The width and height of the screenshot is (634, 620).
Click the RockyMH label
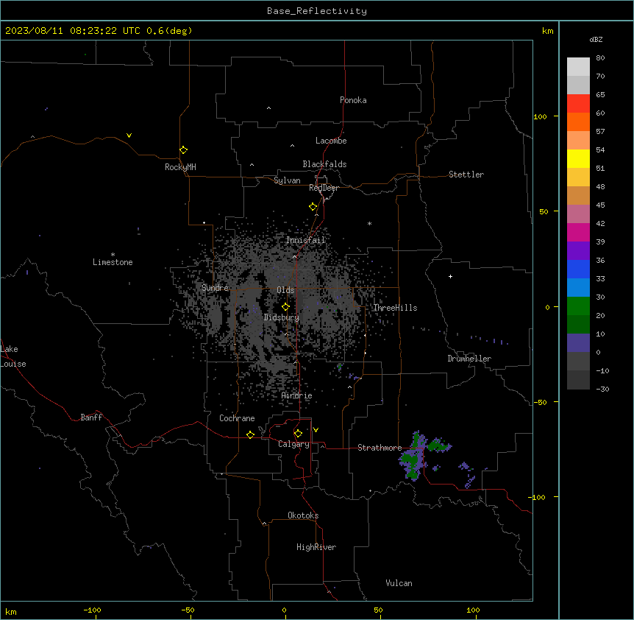[180, 167]
